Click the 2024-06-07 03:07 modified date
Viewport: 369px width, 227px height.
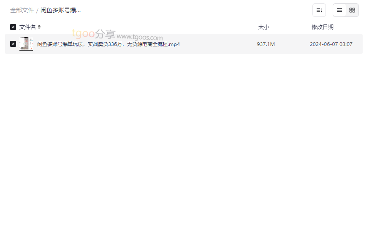coord(331,44)
